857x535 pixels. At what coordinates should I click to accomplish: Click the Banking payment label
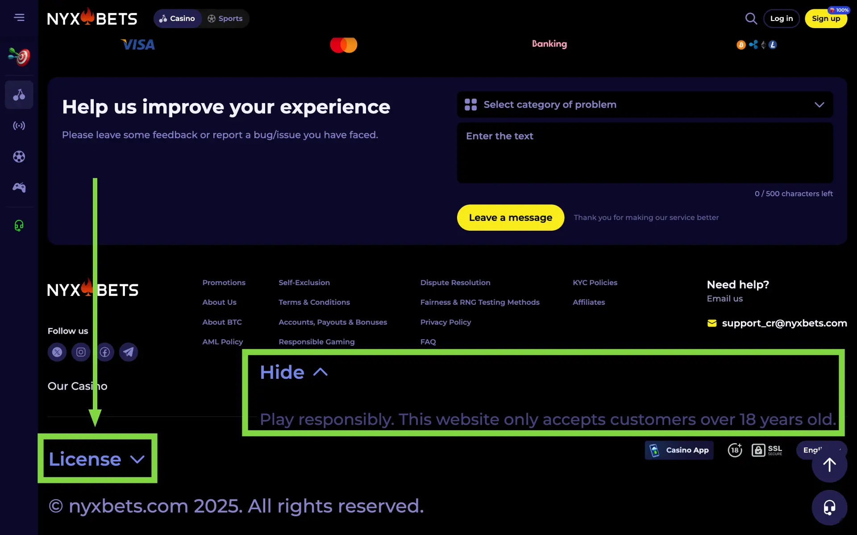click(549, 44)
